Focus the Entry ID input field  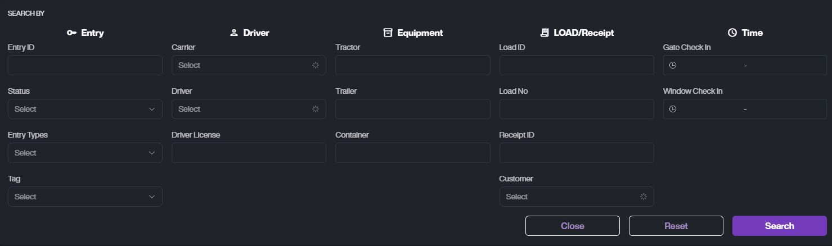pos(85,65)
